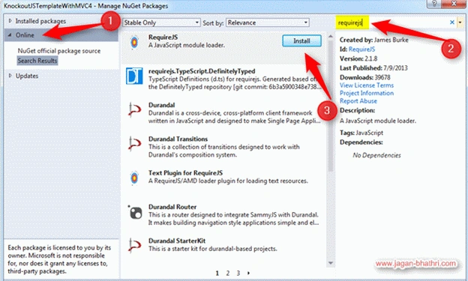Expand the Updates section
Screen dimensions: 468x281
click(x=10, y=76)
